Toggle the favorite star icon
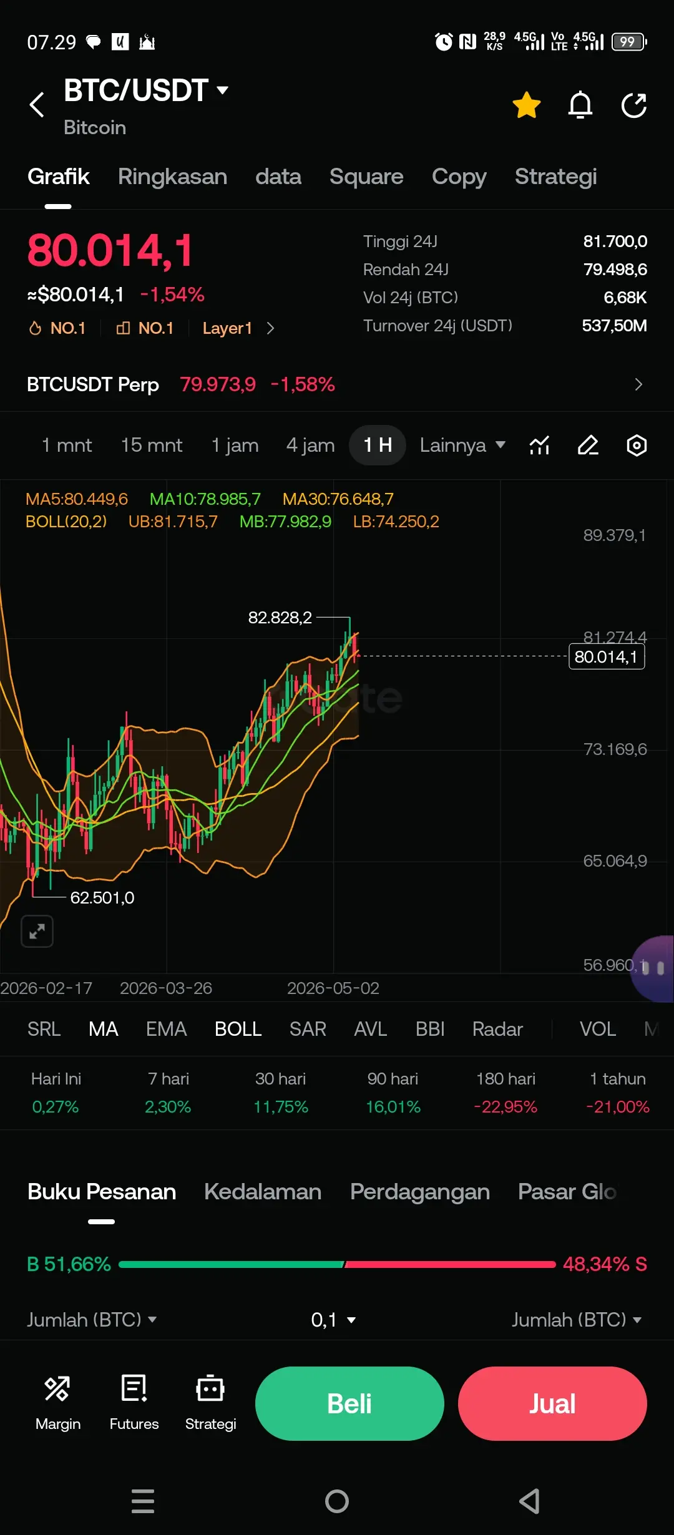674x1535 pixels. pyautogui.click(x=527, y=105)
